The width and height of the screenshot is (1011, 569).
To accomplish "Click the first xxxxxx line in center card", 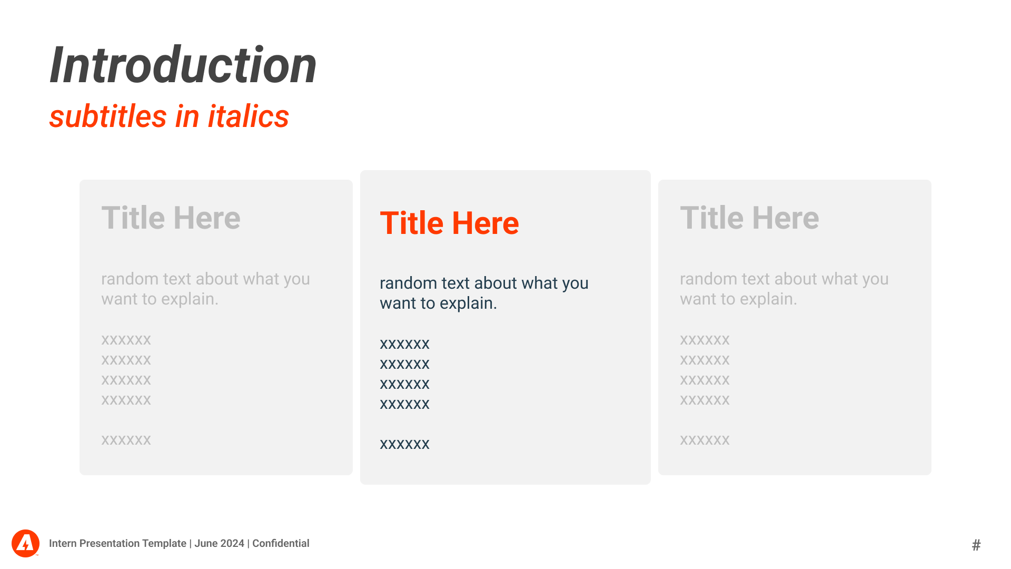I will tap(404, 344).
